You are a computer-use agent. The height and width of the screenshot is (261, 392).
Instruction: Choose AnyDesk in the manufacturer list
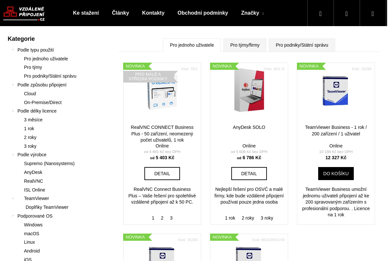click(x=33, y=172)
